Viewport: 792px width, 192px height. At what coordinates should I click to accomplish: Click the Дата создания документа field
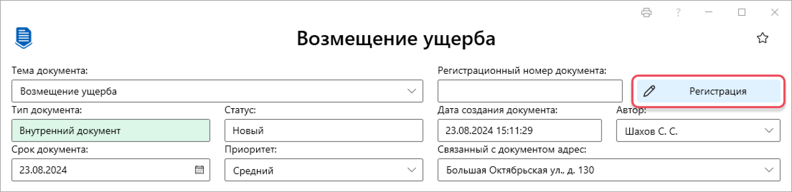click(519, 131)
